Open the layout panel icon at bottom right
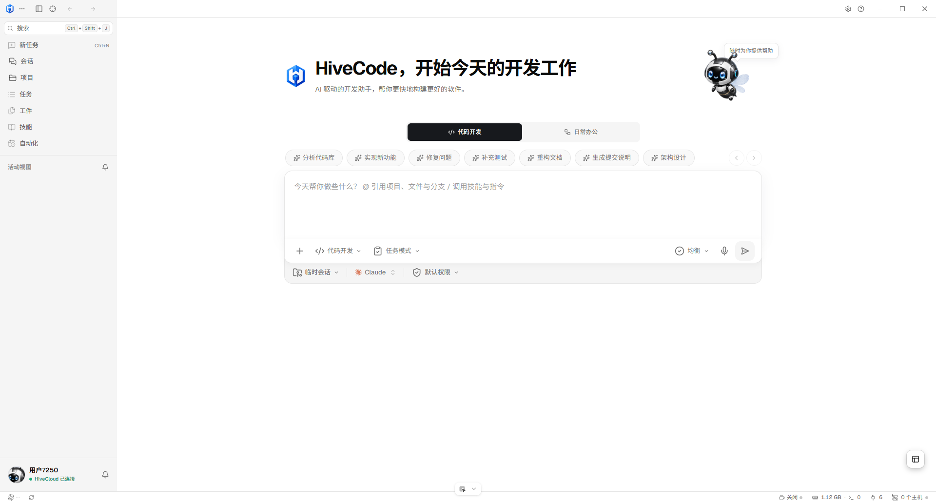Screen dimensions: 936x503 click(916, 459)
